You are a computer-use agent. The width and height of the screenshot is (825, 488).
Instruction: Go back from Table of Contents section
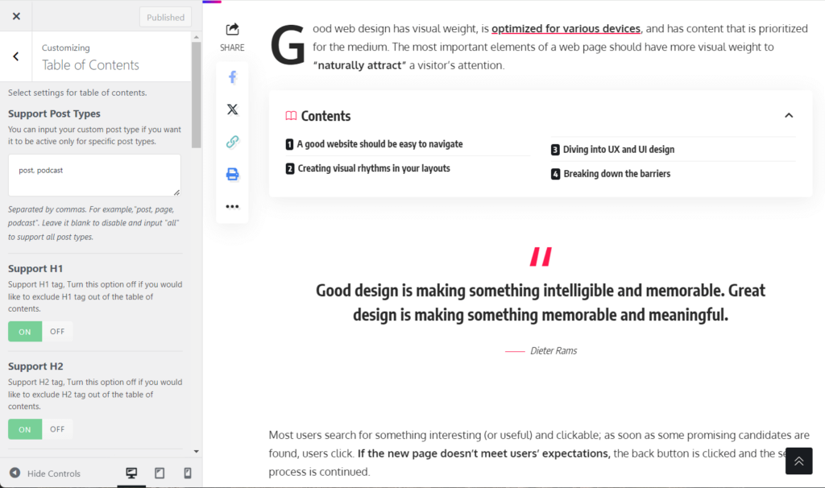16,56
